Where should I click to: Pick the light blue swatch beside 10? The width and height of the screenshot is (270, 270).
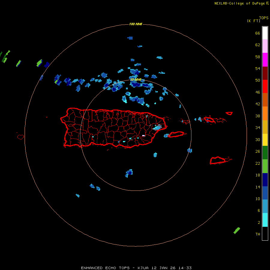pos(265,206)
